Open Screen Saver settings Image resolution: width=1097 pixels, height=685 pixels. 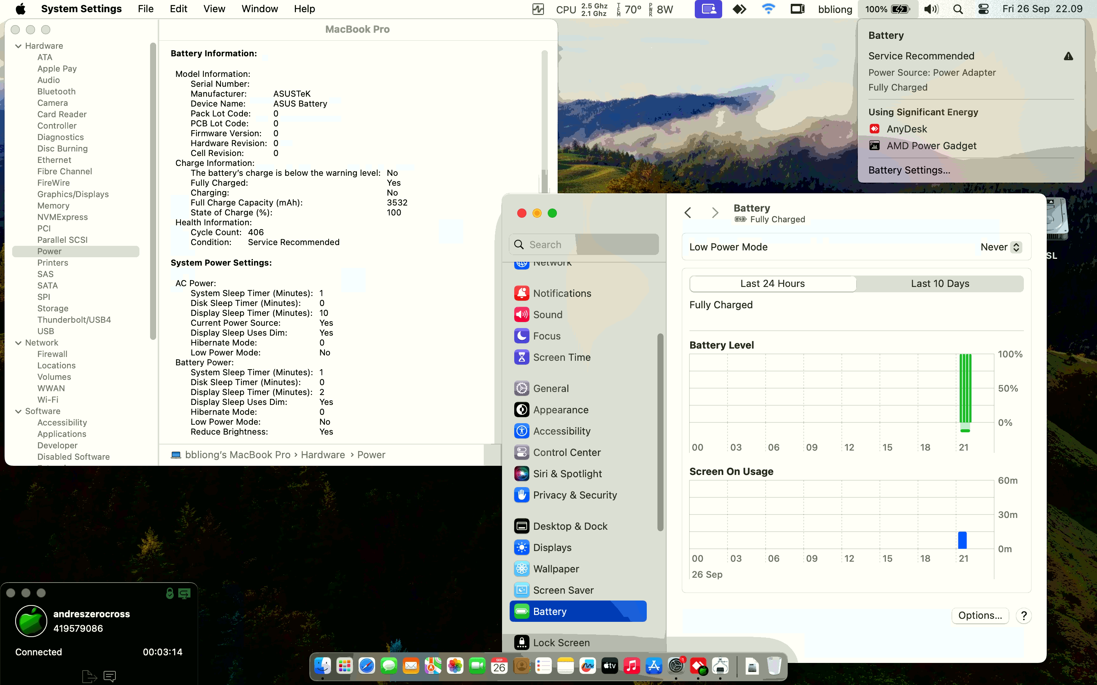pos(578,590)
